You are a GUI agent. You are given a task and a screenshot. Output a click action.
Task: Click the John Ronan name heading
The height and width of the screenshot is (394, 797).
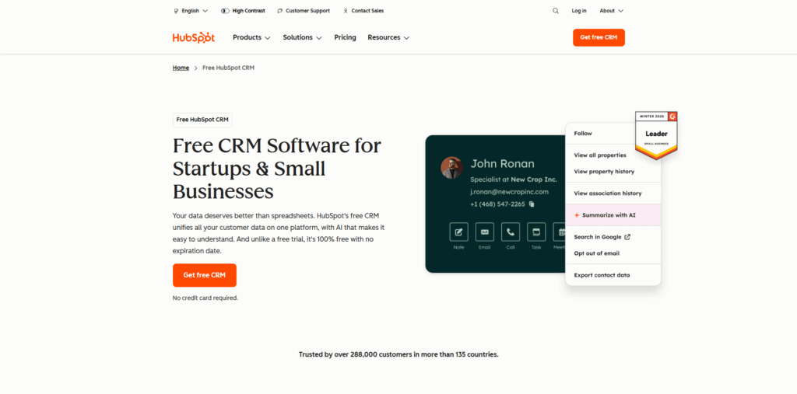[502, 164]
